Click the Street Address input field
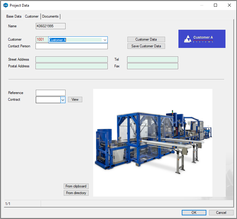The height and width of the screenshot is (219, 237). [72, 59]
